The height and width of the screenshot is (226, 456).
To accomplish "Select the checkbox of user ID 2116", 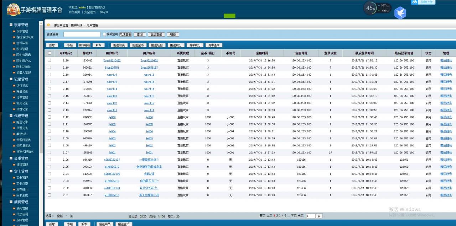I will (50, 89).
